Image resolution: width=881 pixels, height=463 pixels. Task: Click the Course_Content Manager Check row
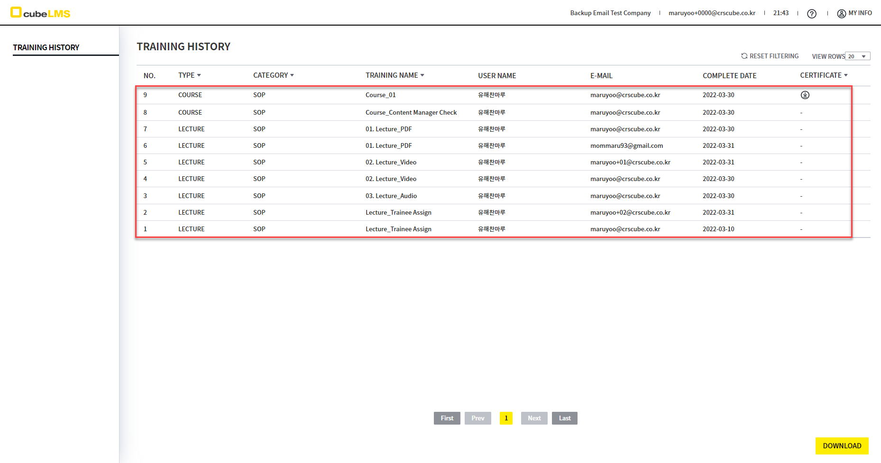411,112
